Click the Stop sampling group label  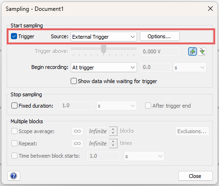click(x=26, y=94)
